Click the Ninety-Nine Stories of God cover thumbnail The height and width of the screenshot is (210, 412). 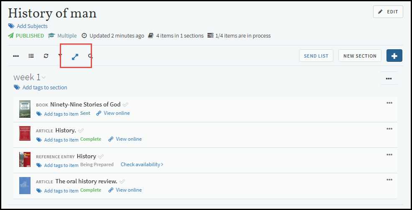point(25,109)
